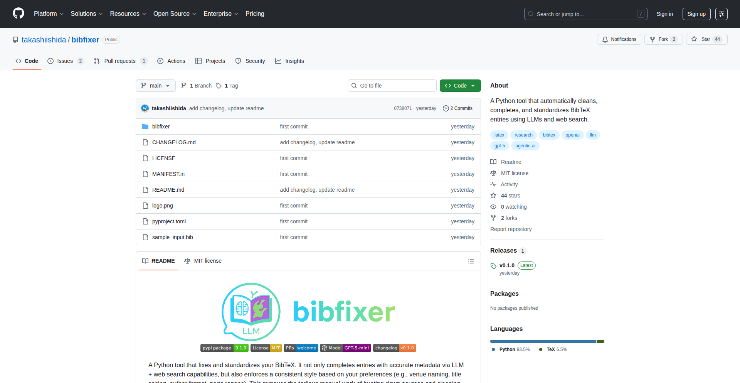Click the GitHub logo icon
The height and width of the screenshot is (383, 740).
18,13
